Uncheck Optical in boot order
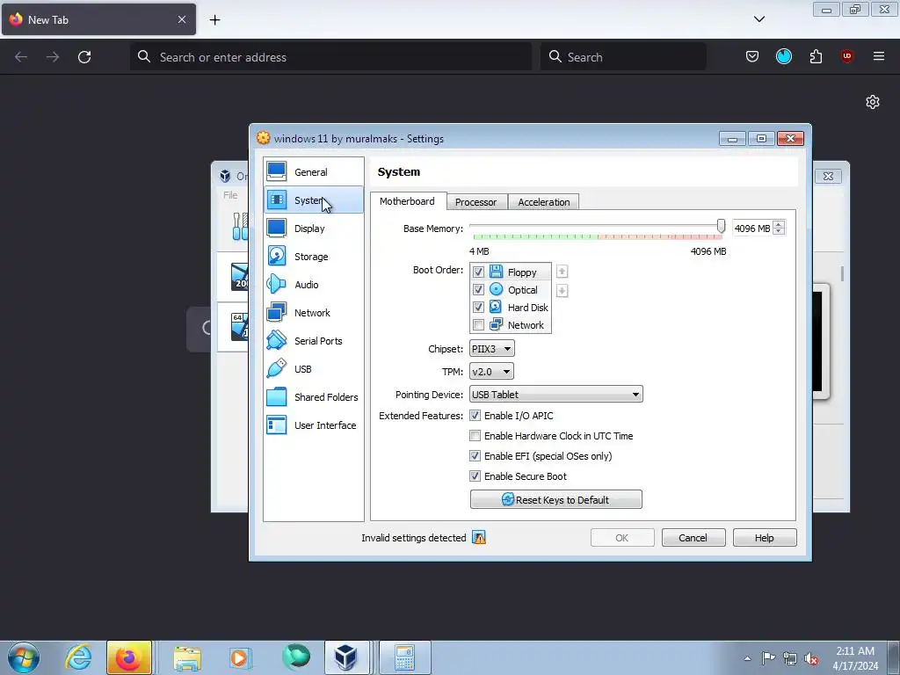This screenshot has width=900, height=675. point(478,290)
